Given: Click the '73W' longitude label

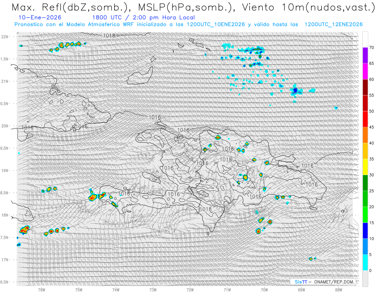Looking at the screenshot, I should point(153,290).
